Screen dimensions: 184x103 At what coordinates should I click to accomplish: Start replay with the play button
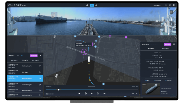(x=92, y=93)
